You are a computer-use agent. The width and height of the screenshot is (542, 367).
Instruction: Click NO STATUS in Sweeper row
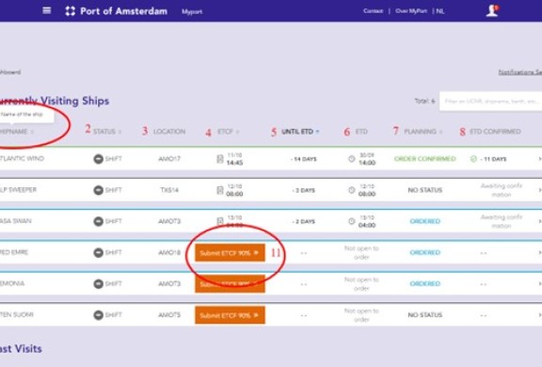click(424, 190)
